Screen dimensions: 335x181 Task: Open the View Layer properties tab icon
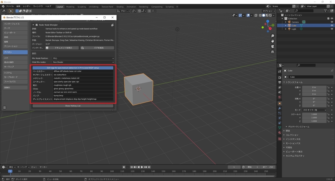280,87
